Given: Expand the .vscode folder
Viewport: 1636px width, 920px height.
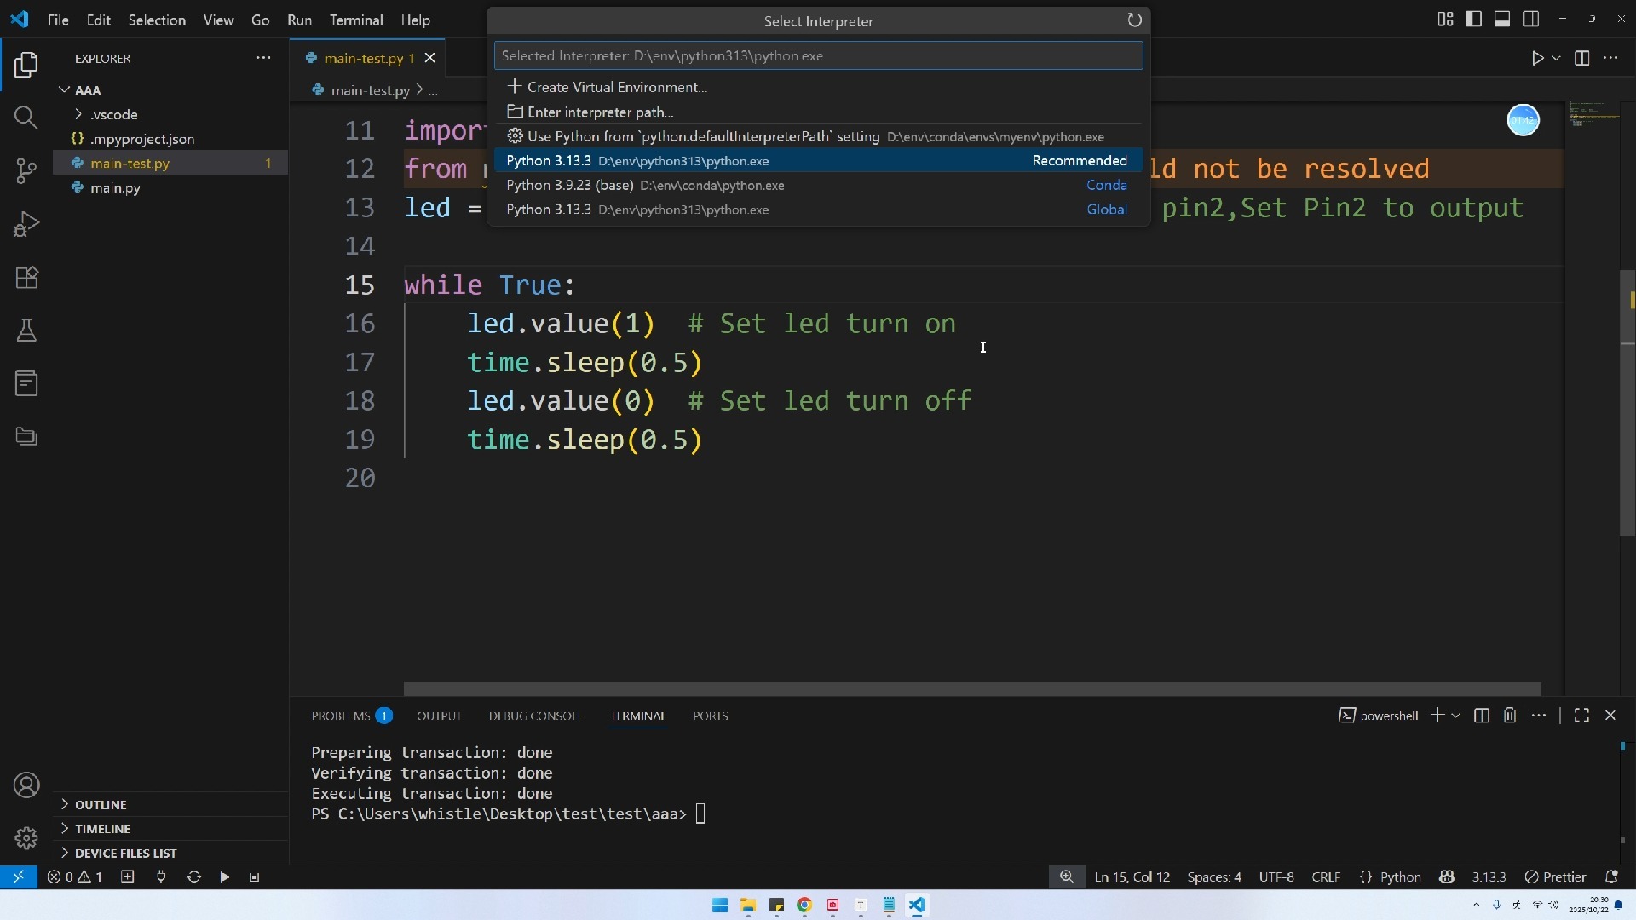Looking at the screenshot, I should click(114, 114).
